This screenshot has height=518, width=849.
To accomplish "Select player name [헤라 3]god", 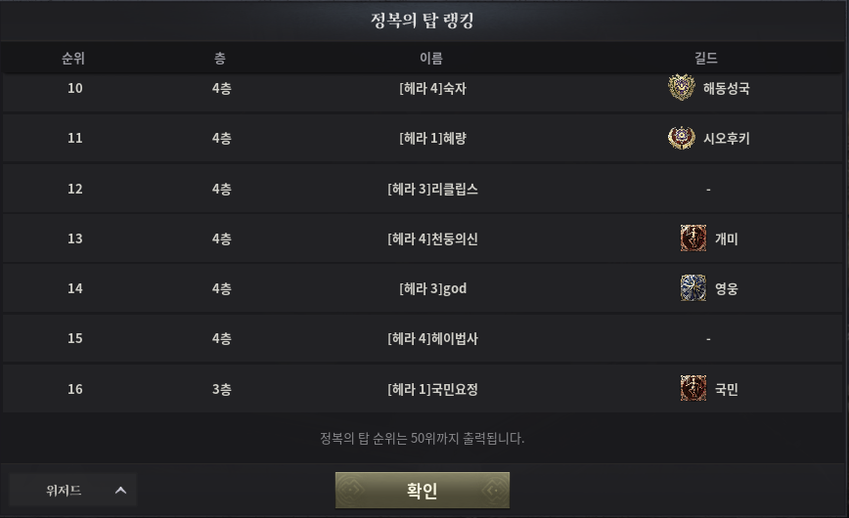I will 432,288.
